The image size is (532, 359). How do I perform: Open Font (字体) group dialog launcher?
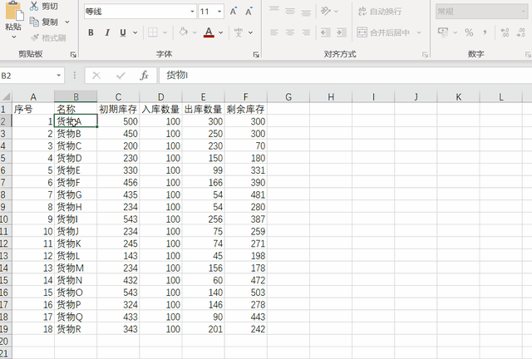coord(256,54)
